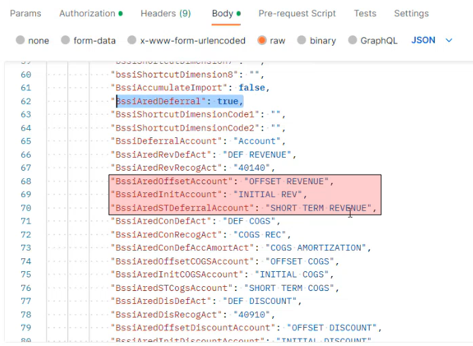The image size is (473, 346).
Task: Click the false value on line 61
Action: coord(252,88)
